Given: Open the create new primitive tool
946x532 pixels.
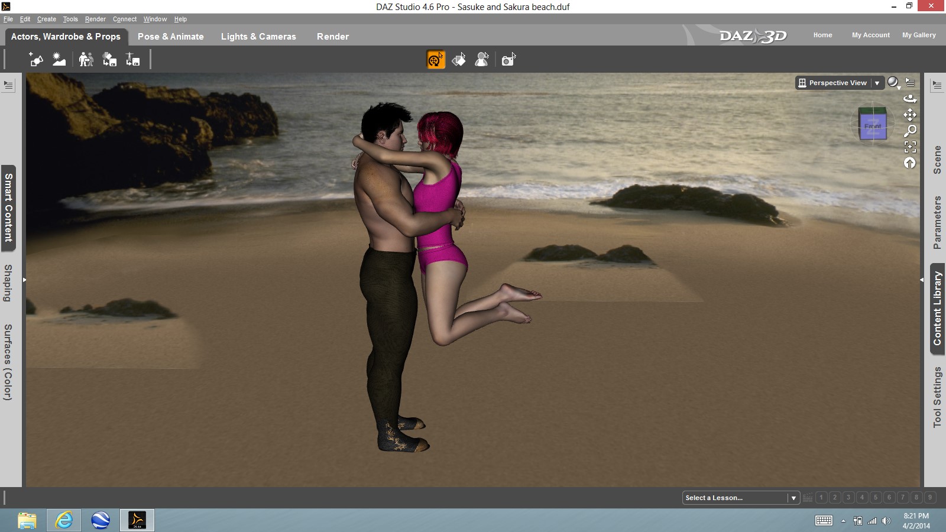Looking at the screenshot, I should (x=36, y=59).
